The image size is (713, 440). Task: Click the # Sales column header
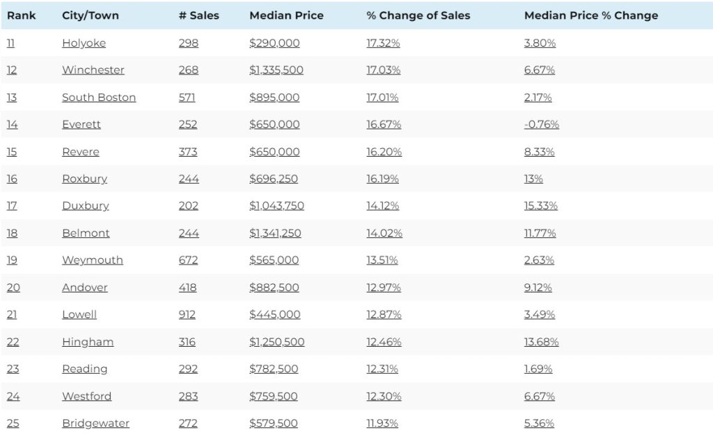(x=198, y=15)
